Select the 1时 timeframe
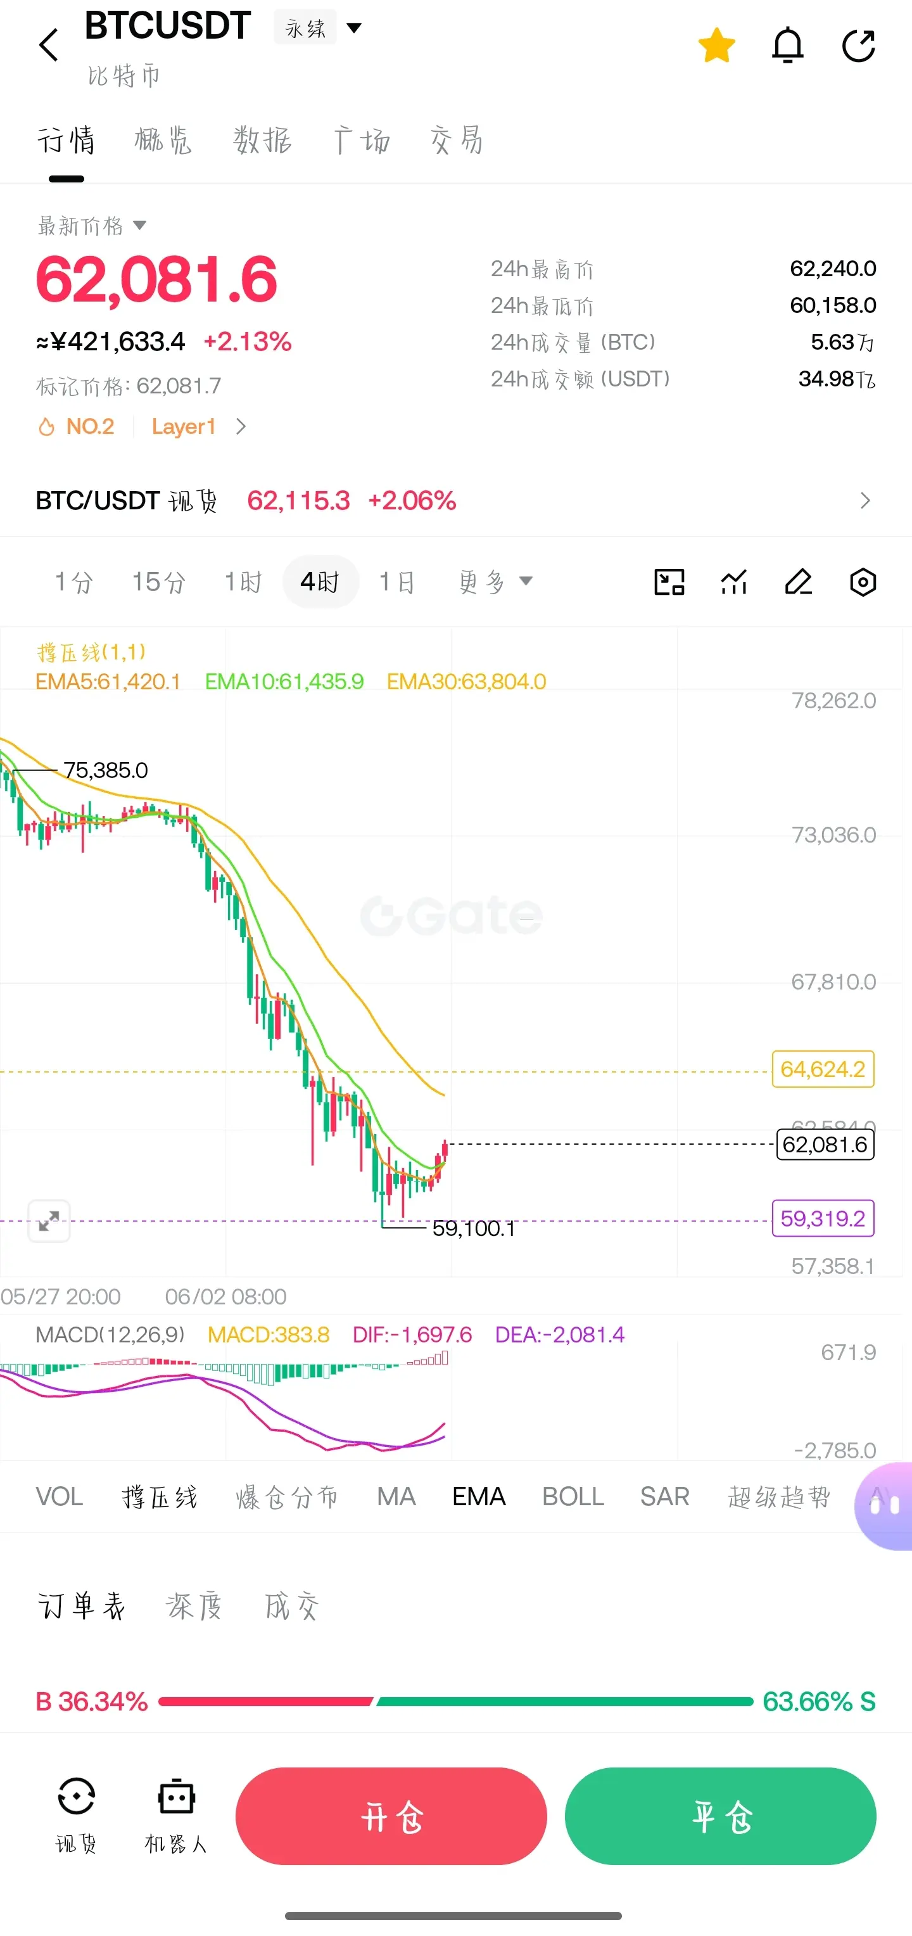Viewport: 912px width, 1936px height. [x=243, y=582]
